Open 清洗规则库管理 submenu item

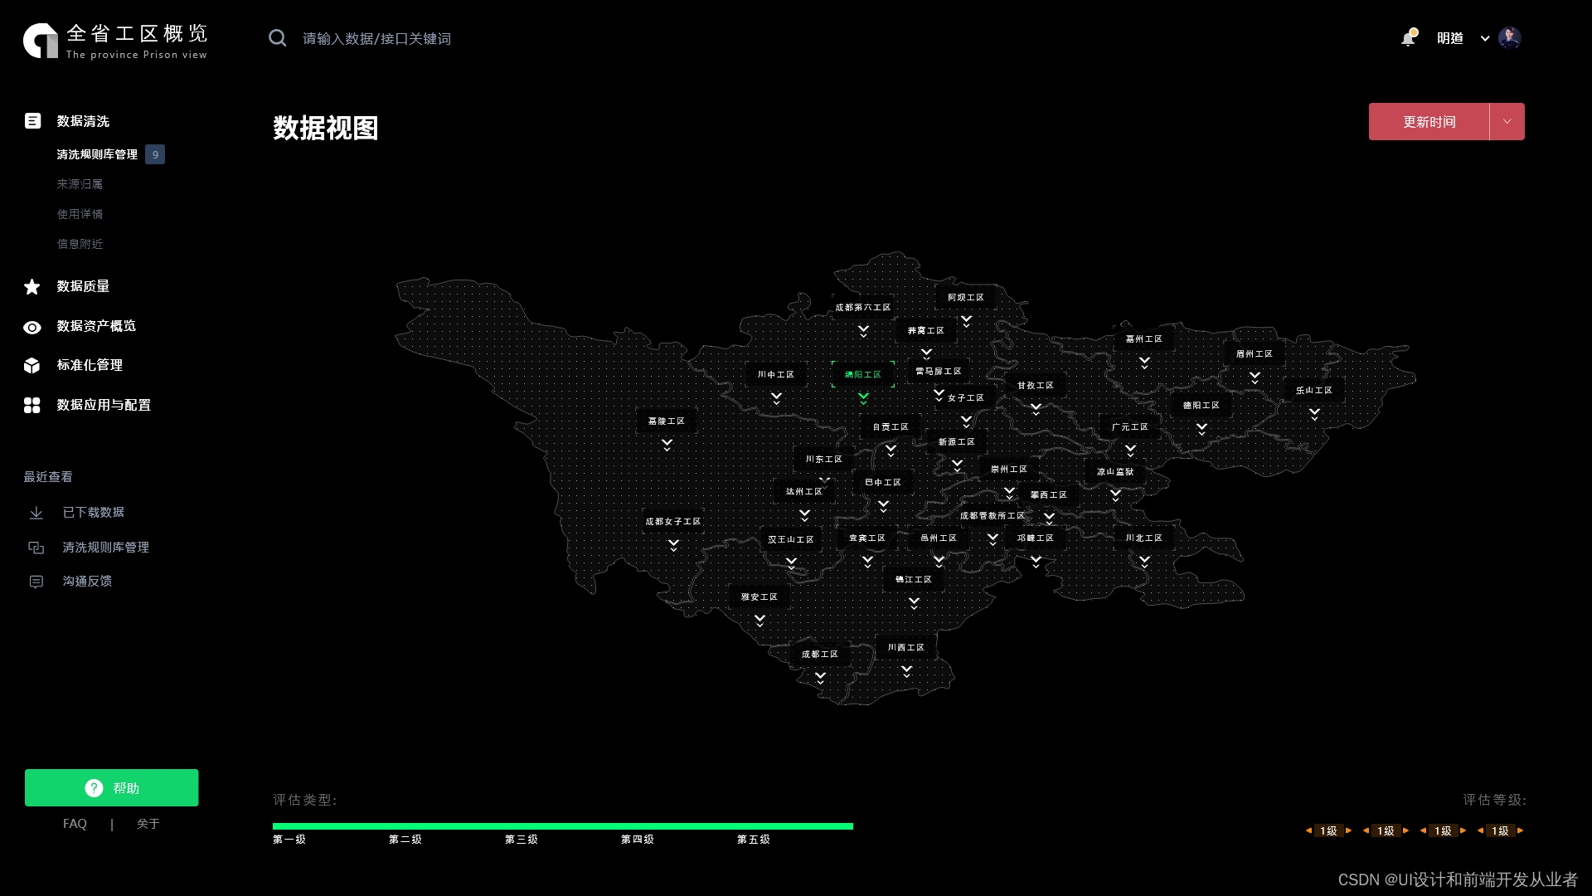pos(97,154)
